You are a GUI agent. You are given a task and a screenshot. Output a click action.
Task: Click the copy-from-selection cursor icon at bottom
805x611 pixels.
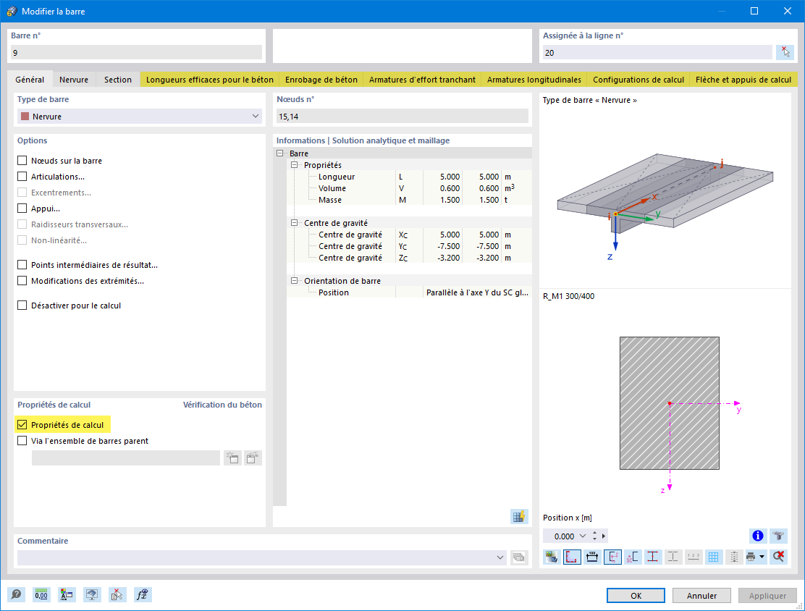click(x=117, y=594)
